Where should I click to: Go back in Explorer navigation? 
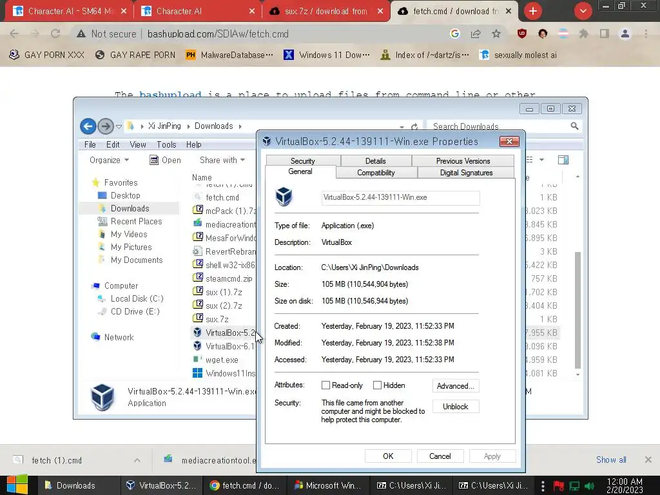pos(88,126)
